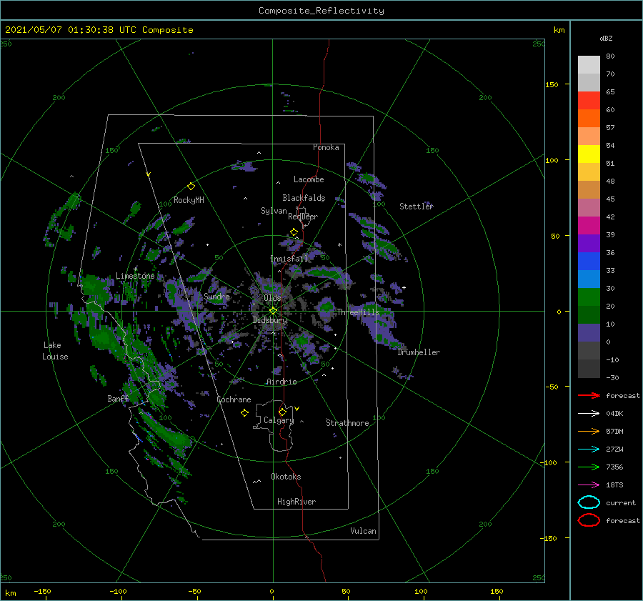Select the cyan 'current' ellipse legend icon

589,502
